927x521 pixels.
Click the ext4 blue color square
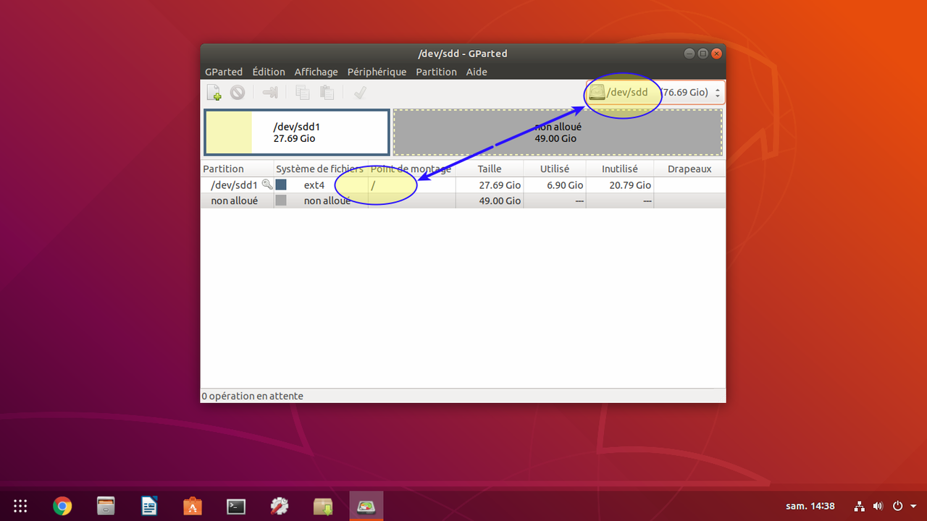(x=281, y=185)
